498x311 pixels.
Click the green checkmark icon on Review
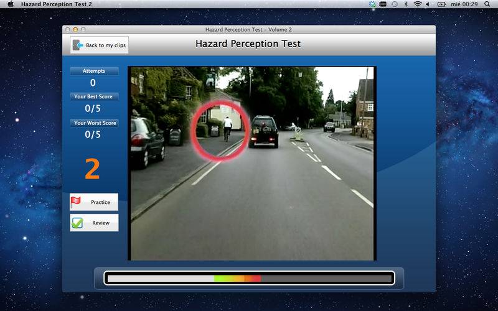[x=77, y=223]
